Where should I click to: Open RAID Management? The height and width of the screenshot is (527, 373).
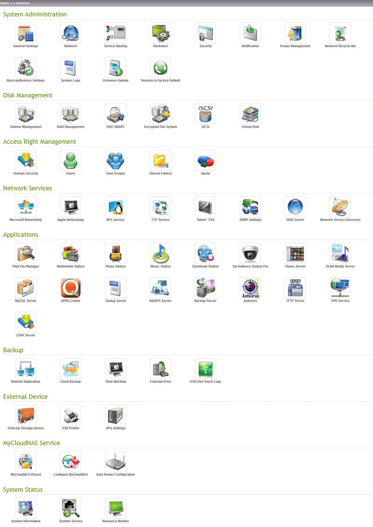tap(71, 114)
